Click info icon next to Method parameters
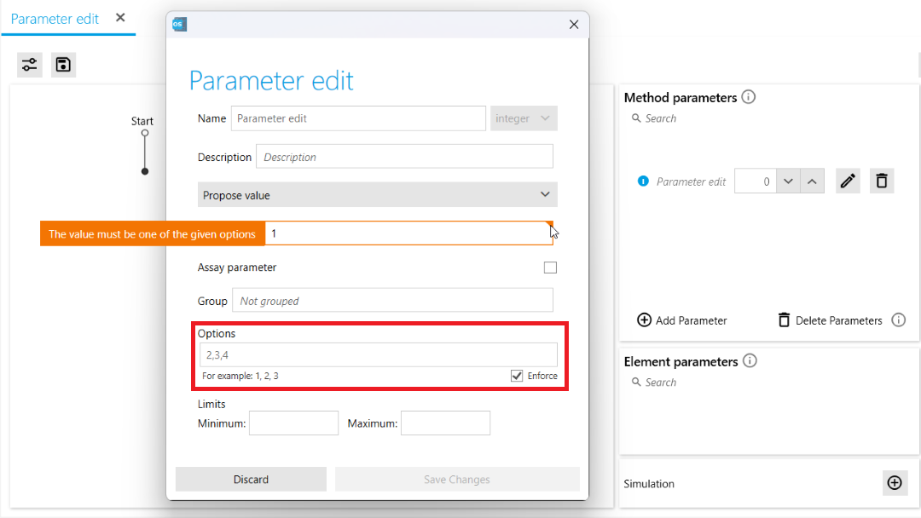 (749, 97)
